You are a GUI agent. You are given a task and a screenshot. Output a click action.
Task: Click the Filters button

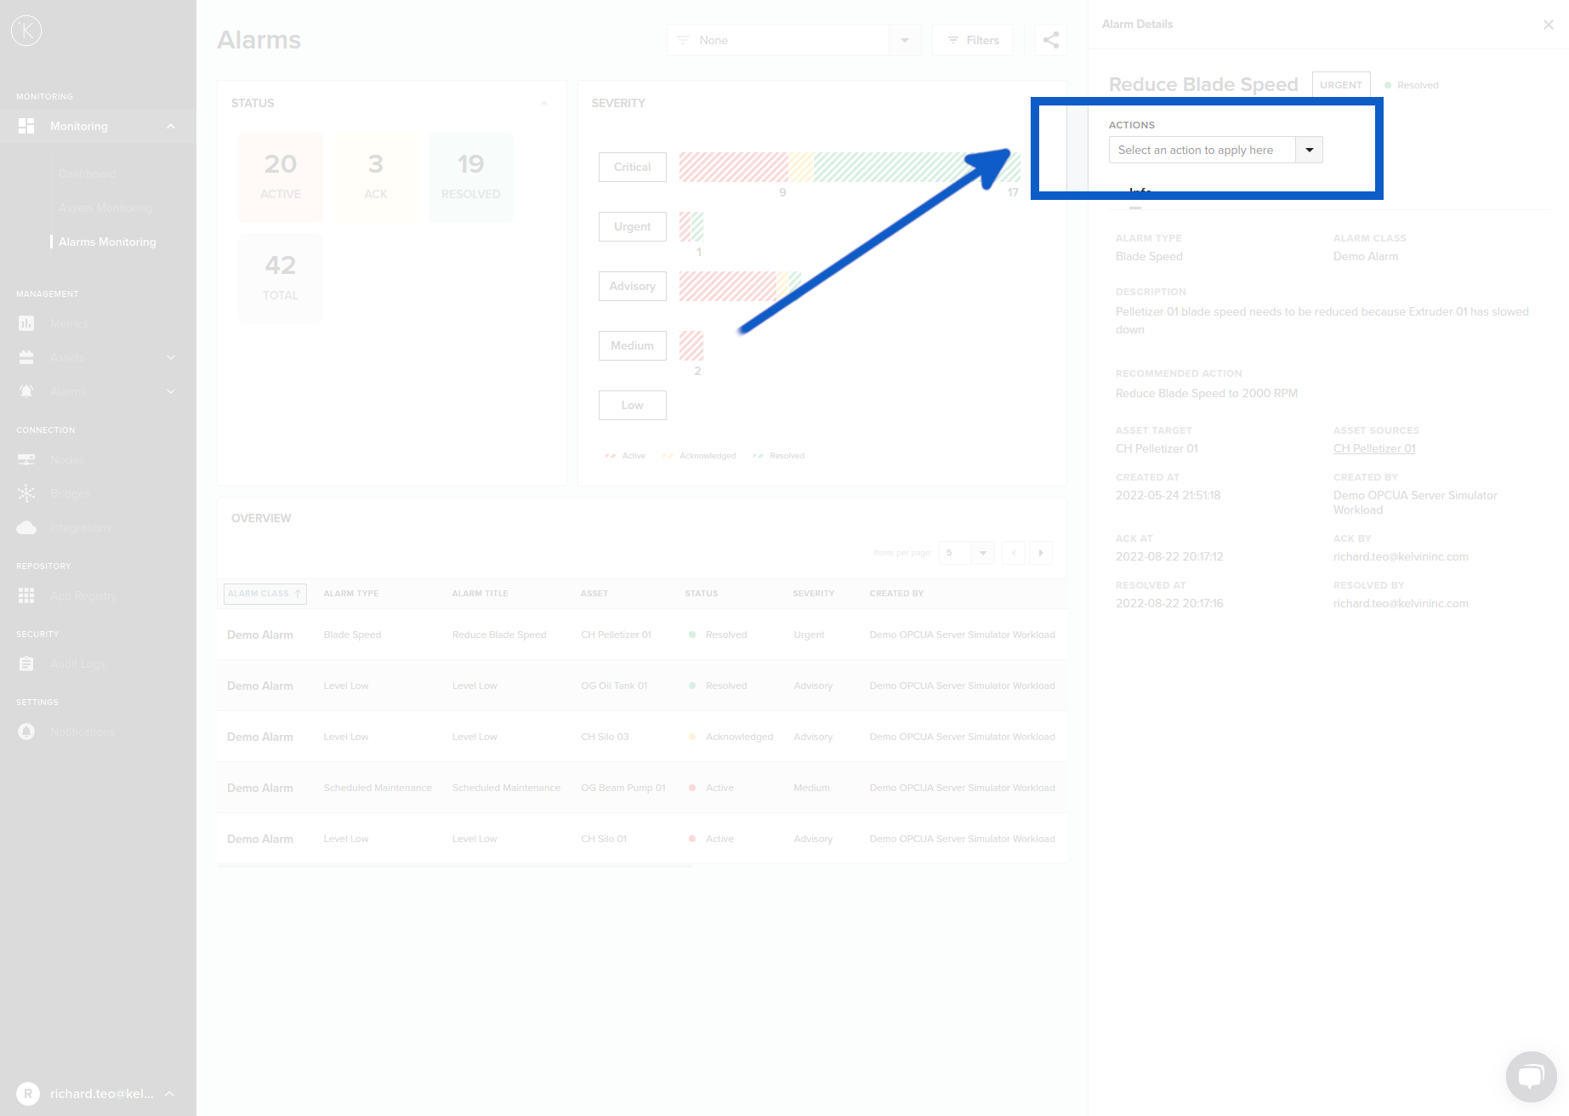point(973,40)
